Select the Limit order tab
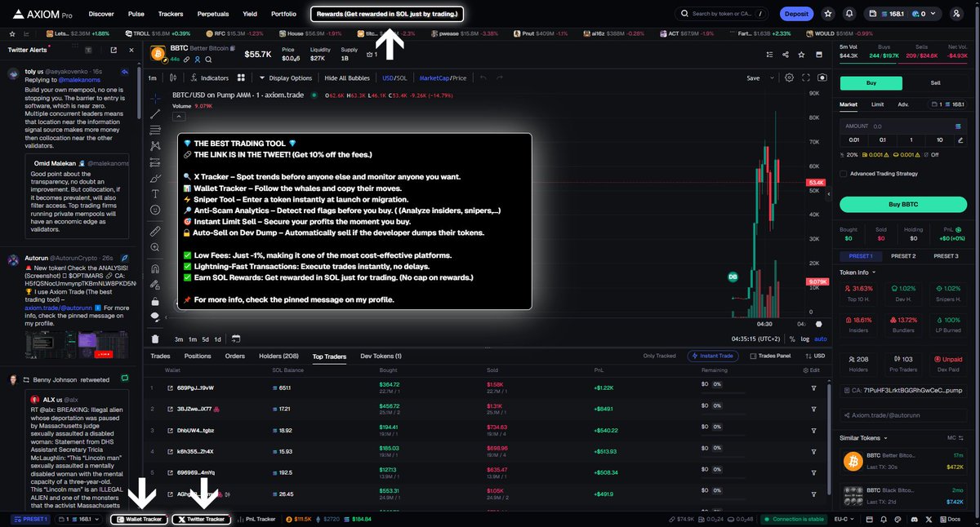Screen dimensions: 980x527 tap(877, 104)
